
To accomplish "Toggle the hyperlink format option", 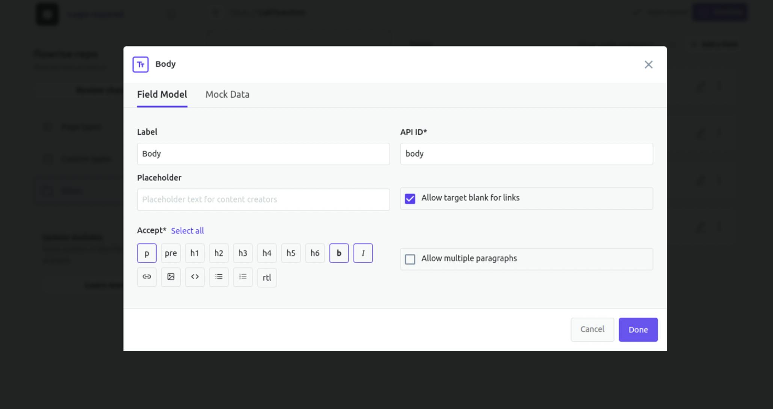I will (x=146, y=277).
